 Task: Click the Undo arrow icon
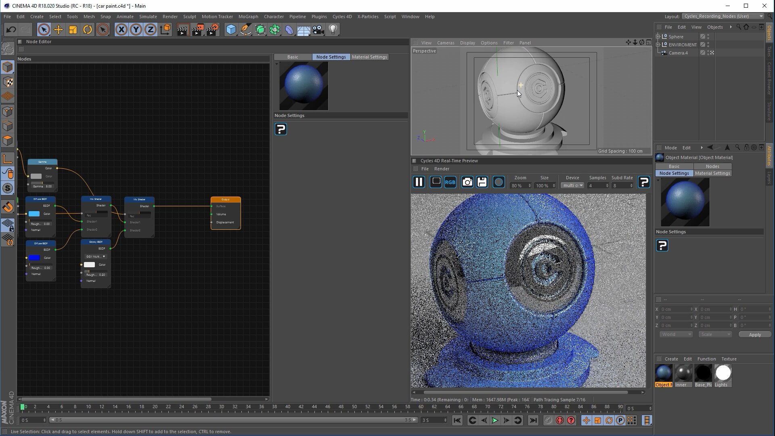[11, 29]
